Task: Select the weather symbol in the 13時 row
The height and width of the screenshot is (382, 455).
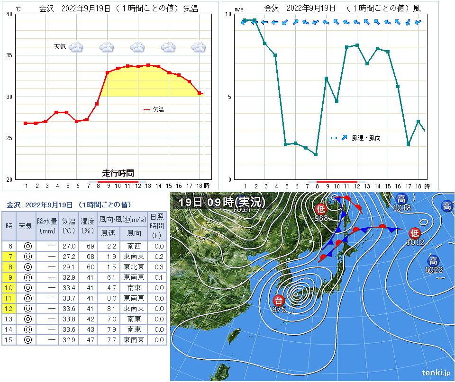Action: (x=27, y=319)
